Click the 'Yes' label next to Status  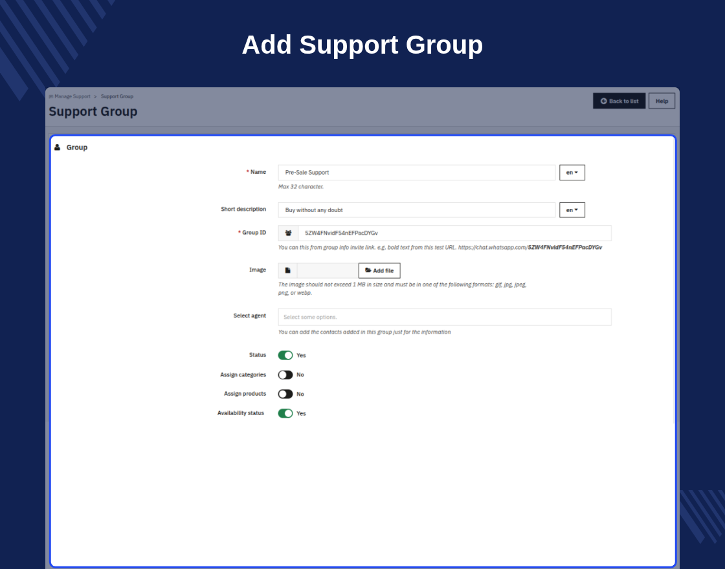point(301,355)
